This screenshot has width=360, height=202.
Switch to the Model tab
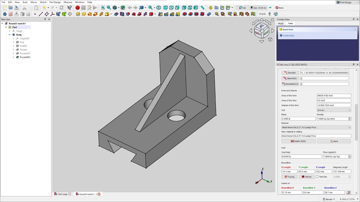click(x=281, y=24)
